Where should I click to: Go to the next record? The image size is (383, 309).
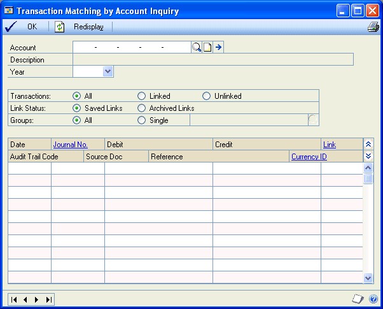tap(37, 299)
